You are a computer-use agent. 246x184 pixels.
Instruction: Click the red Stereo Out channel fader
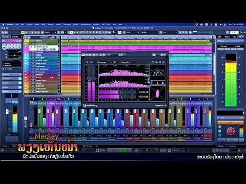[205, 111]
